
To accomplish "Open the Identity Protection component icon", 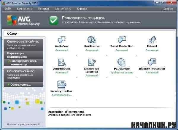I will pos(152,62).
